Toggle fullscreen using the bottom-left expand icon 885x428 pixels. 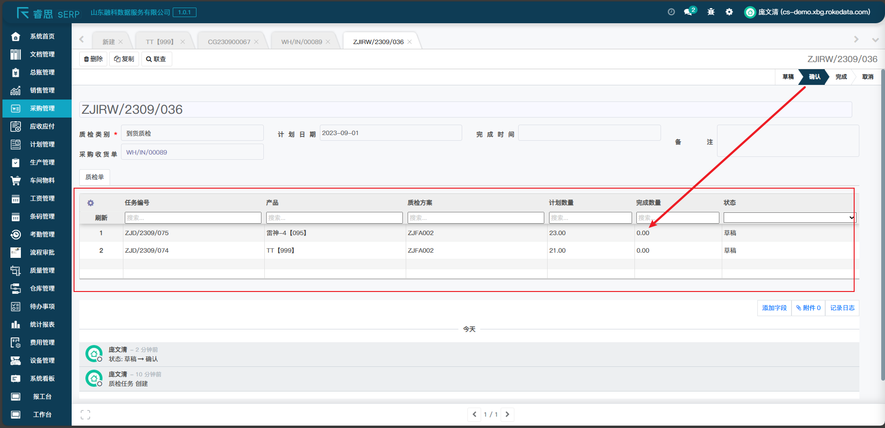tap(85, 415)
